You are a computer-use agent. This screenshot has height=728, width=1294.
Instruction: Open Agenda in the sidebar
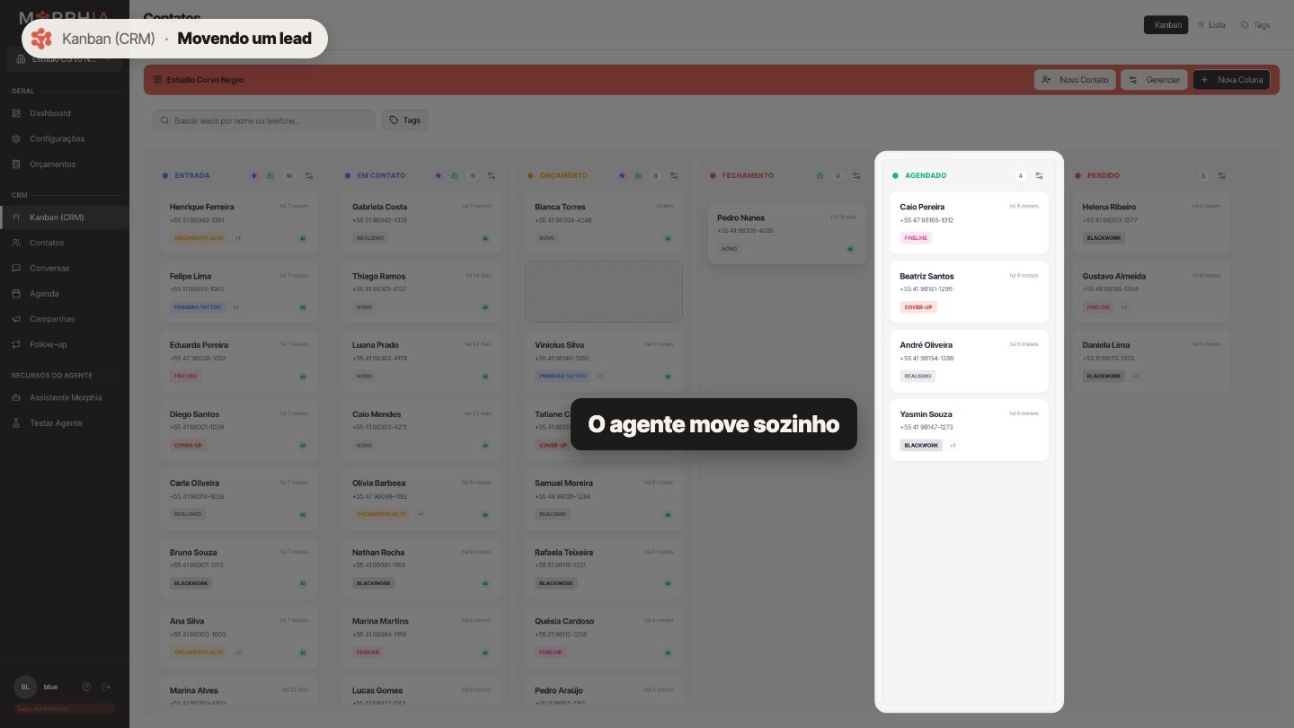pos(65,294)
